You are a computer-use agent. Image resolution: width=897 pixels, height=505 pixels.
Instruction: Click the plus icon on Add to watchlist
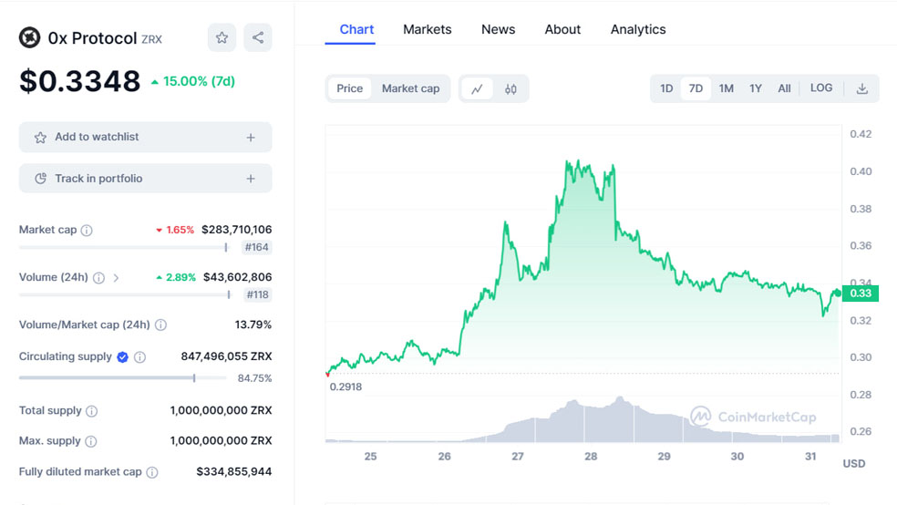(x=251, y=138)
